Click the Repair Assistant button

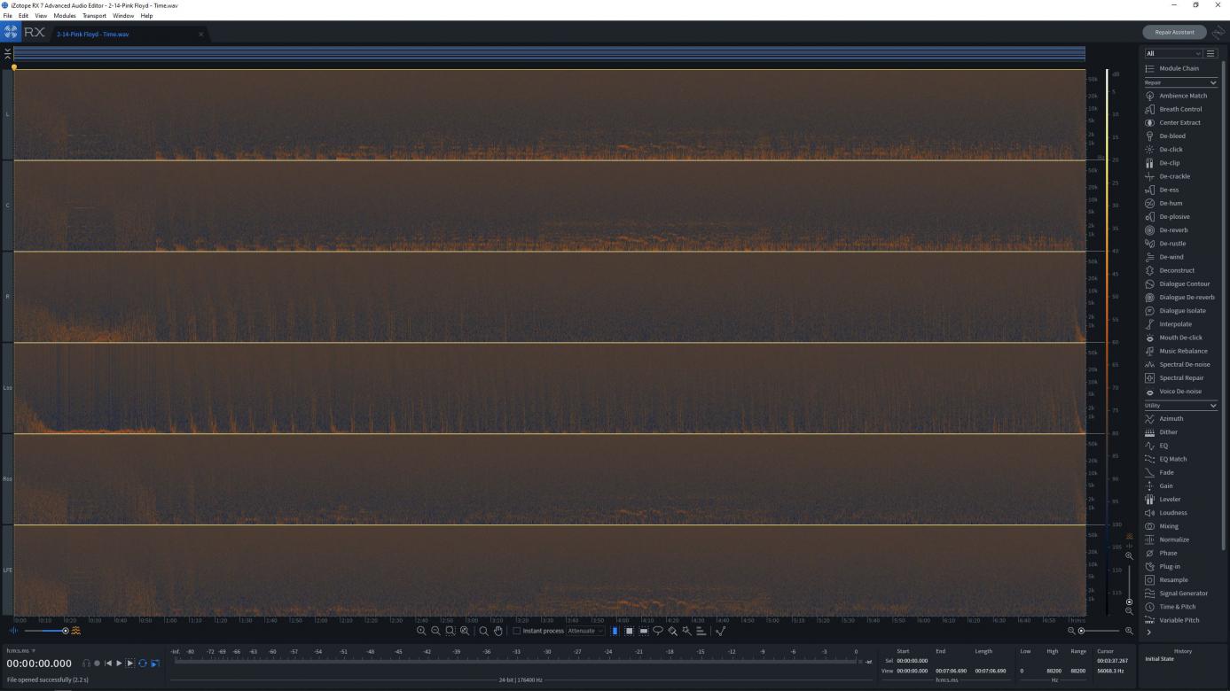1174,32
